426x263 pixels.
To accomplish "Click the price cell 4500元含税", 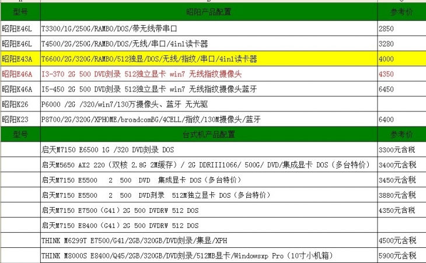I will coord(401,240).
